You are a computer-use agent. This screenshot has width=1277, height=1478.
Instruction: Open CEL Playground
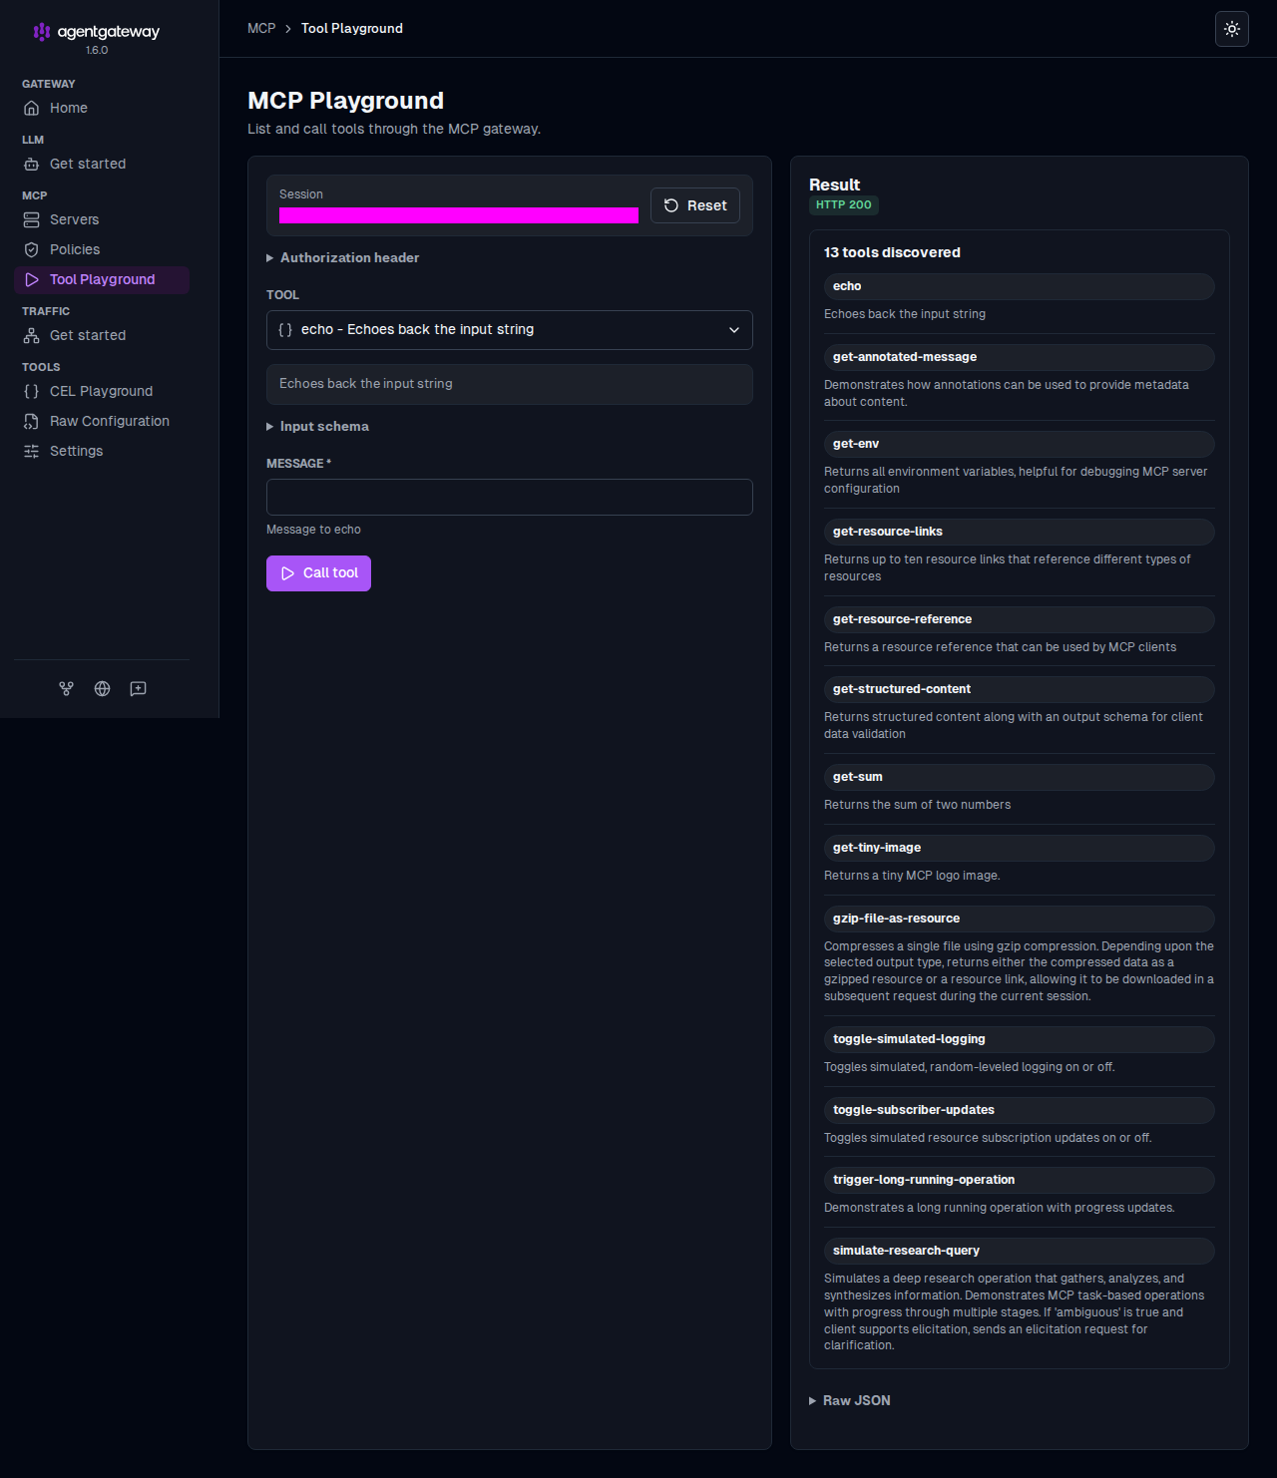[x=102, y=391]
